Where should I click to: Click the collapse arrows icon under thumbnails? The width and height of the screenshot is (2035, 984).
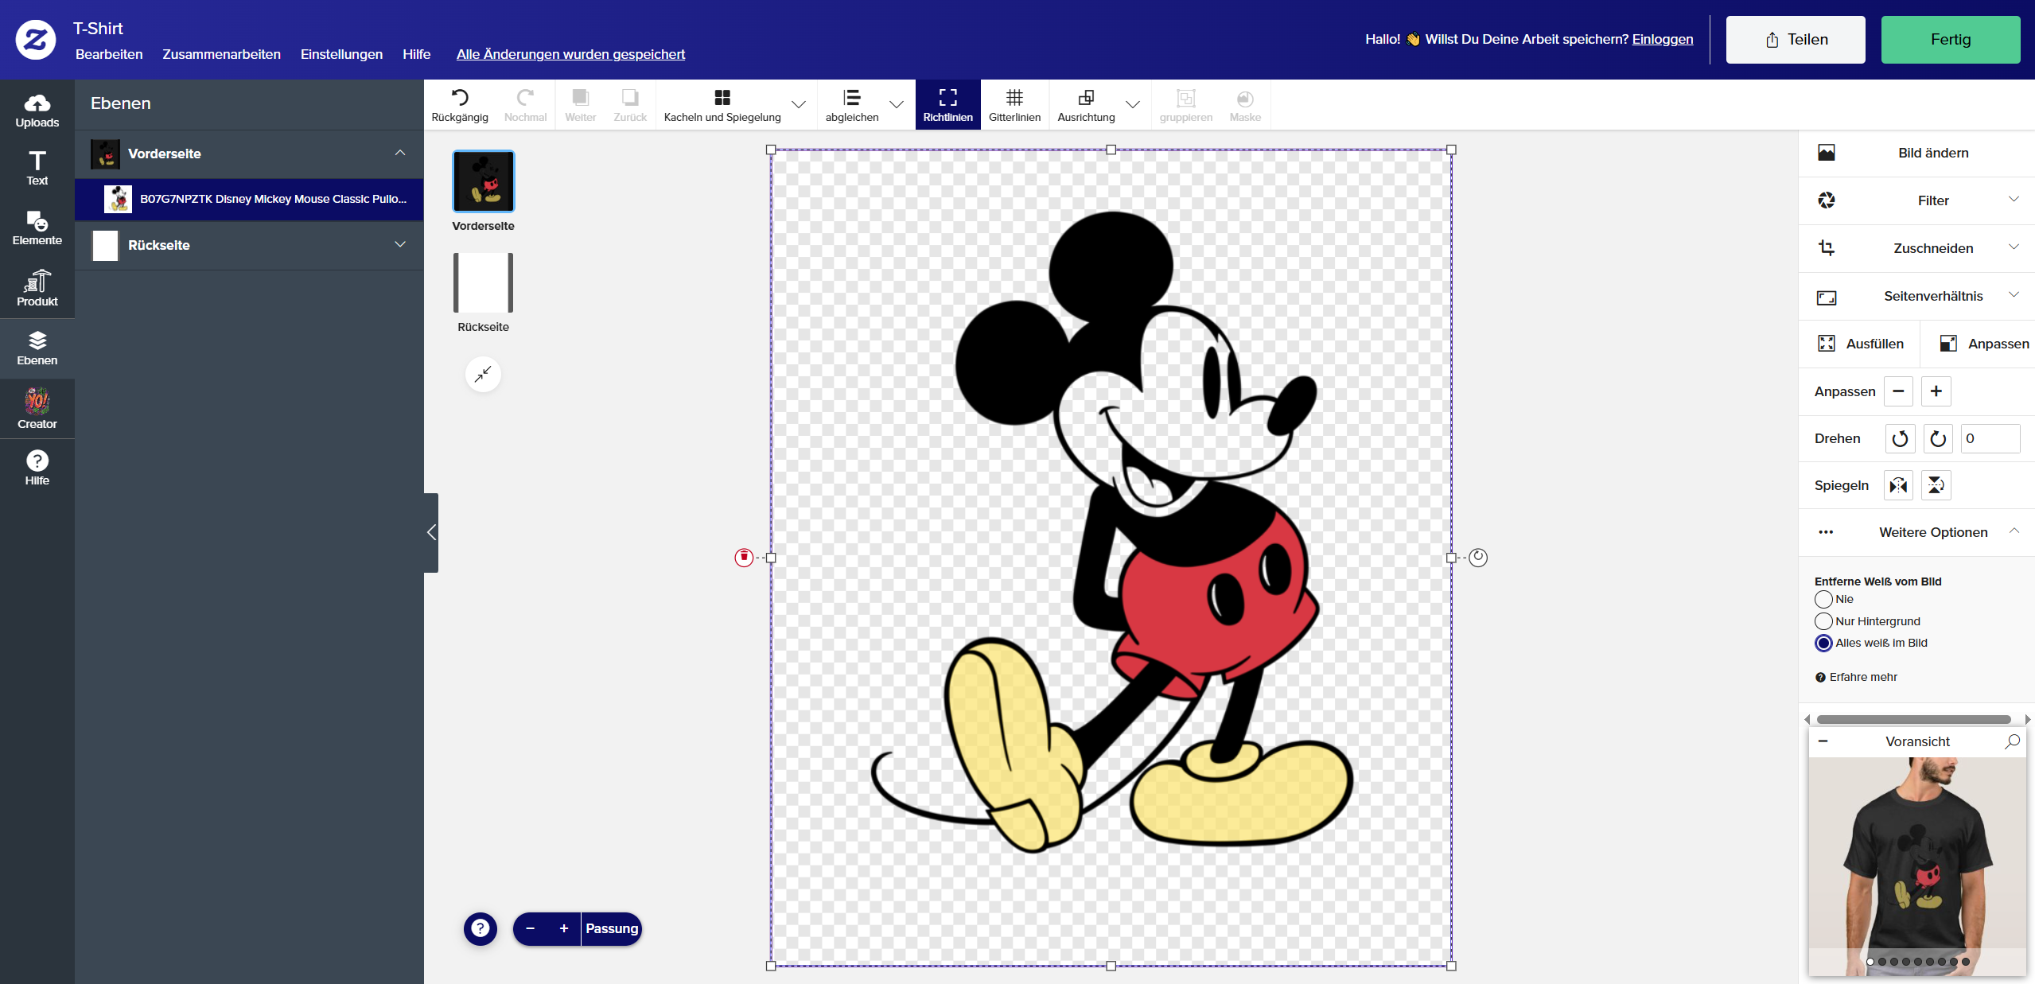pyautogui.click(x=483, y=374)
